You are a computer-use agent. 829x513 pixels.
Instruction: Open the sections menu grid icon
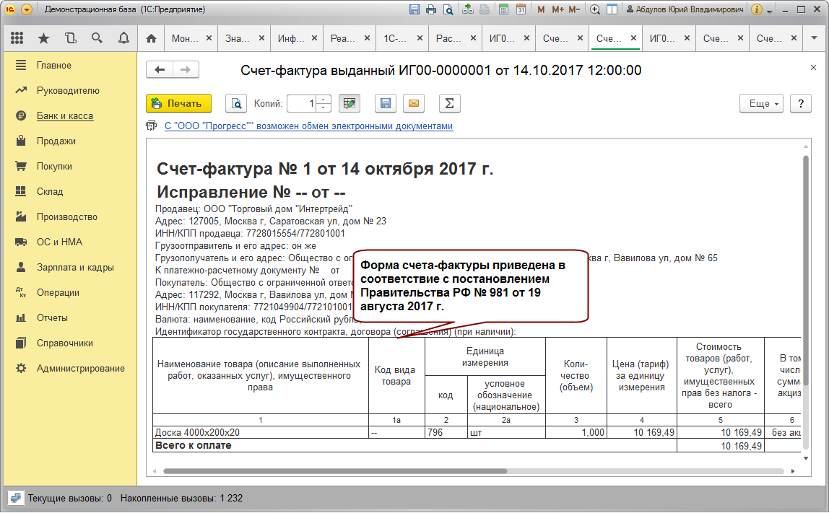pyautogui.click(x=17, y=38)
